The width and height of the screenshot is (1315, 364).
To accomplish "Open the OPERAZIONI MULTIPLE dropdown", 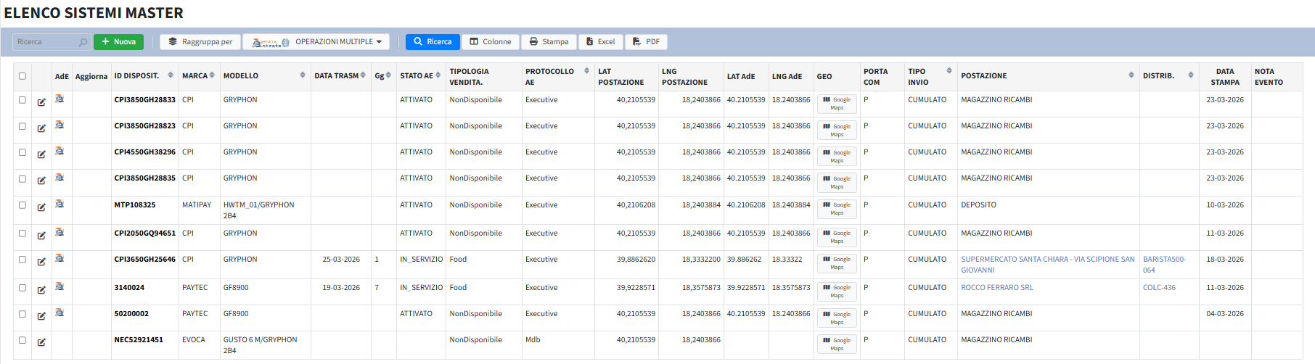I will coord(316,42).
